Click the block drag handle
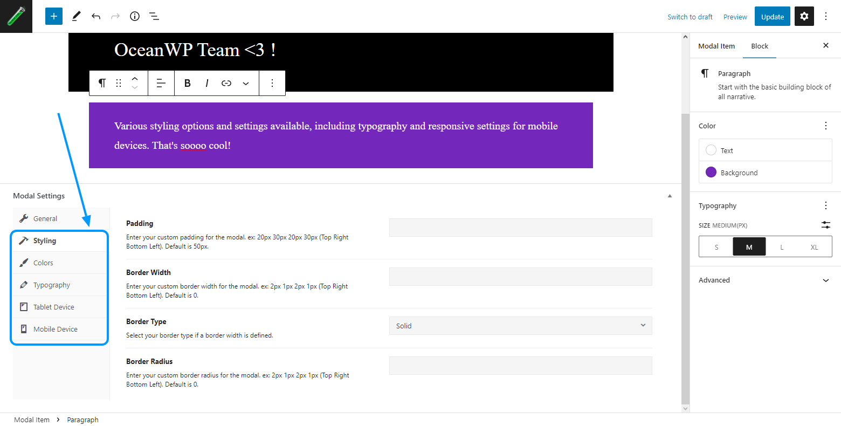This screenshot has height=426, width=841. click(x=119, y=83)
